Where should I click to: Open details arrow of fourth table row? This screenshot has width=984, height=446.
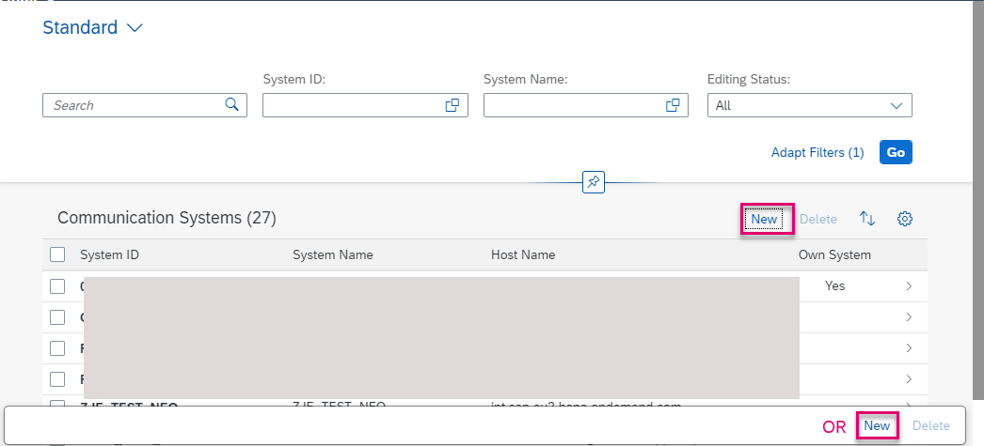(x=909, y=379)
